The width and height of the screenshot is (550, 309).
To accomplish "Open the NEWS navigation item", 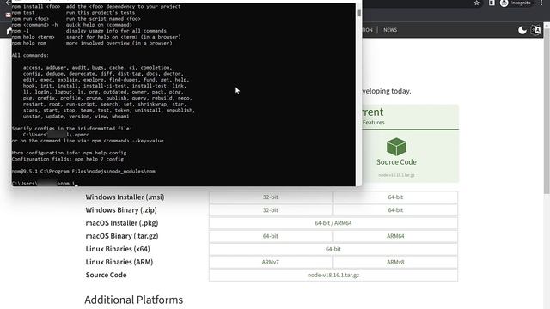I will click(x=390, y=30).
